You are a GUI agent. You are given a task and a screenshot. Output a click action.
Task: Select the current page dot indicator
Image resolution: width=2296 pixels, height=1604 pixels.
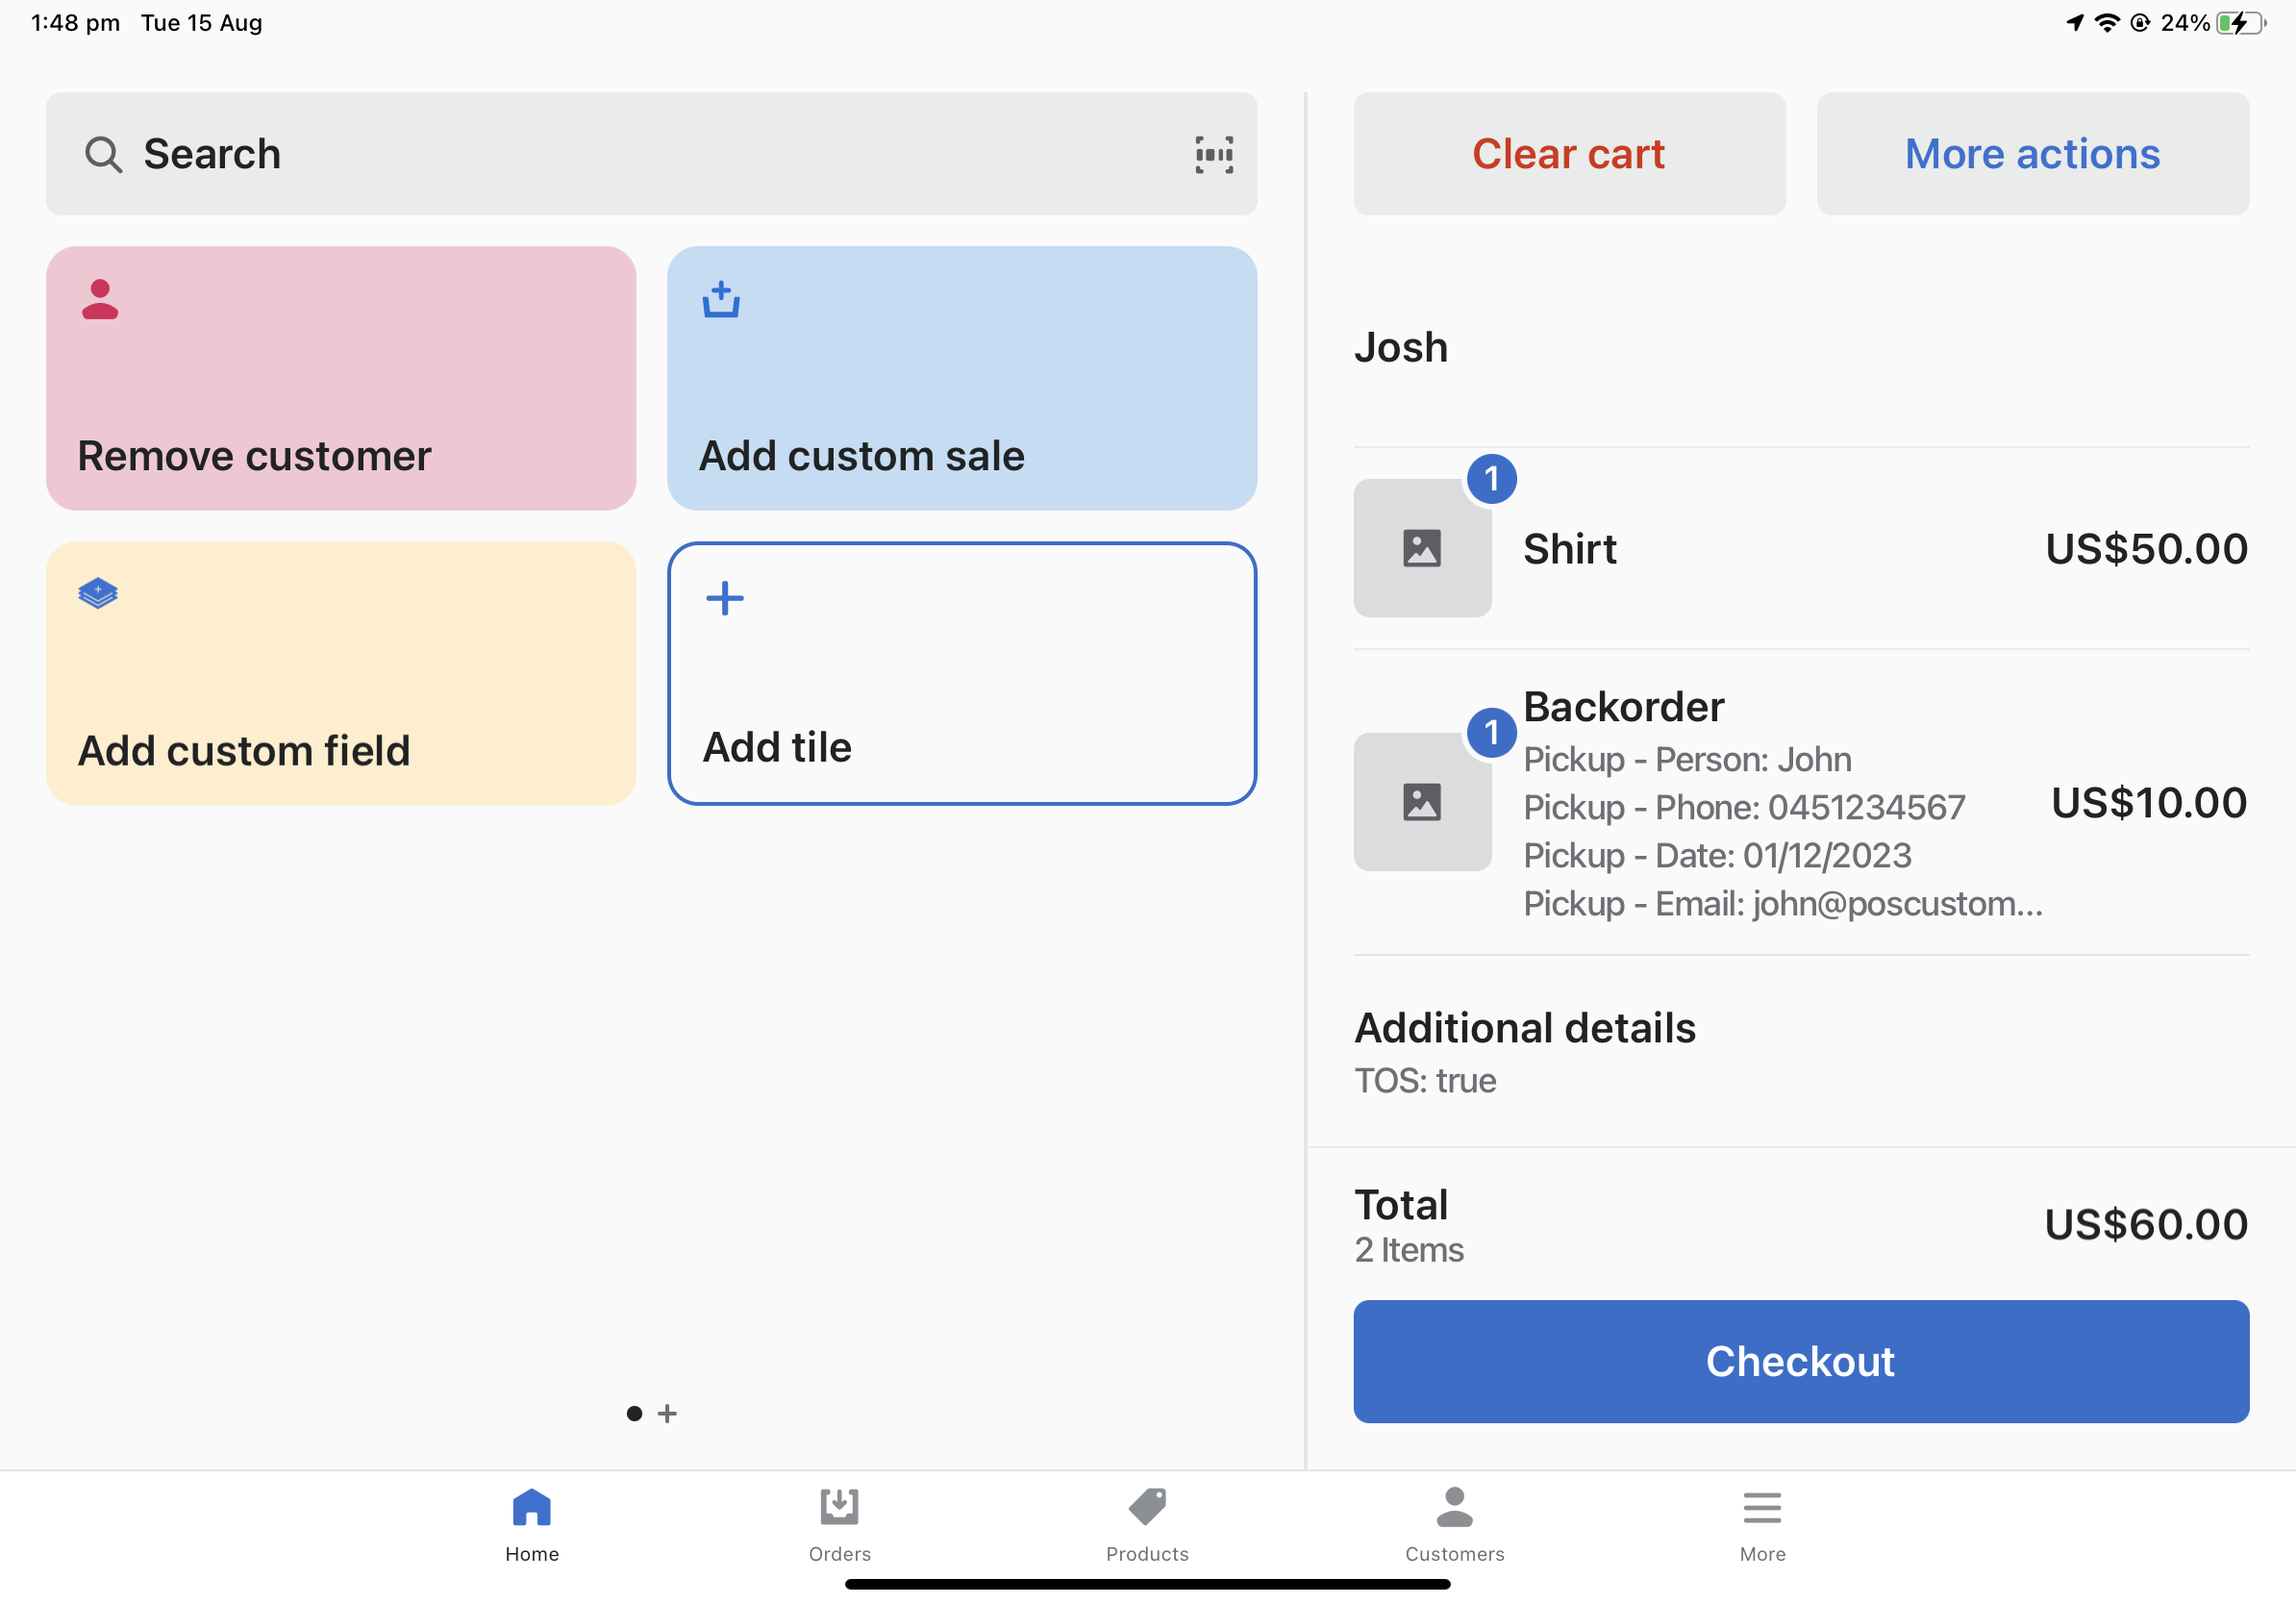(x=634, y=1413)
